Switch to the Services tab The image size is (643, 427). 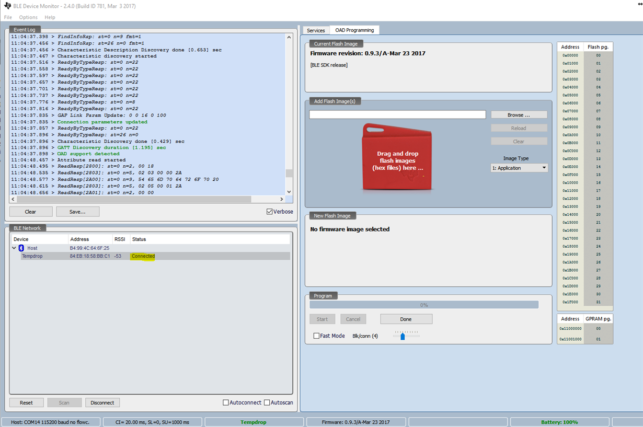point(316,30)
